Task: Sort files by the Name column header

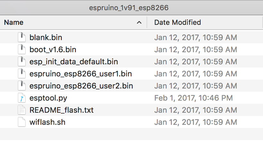Action: [14, 22]
